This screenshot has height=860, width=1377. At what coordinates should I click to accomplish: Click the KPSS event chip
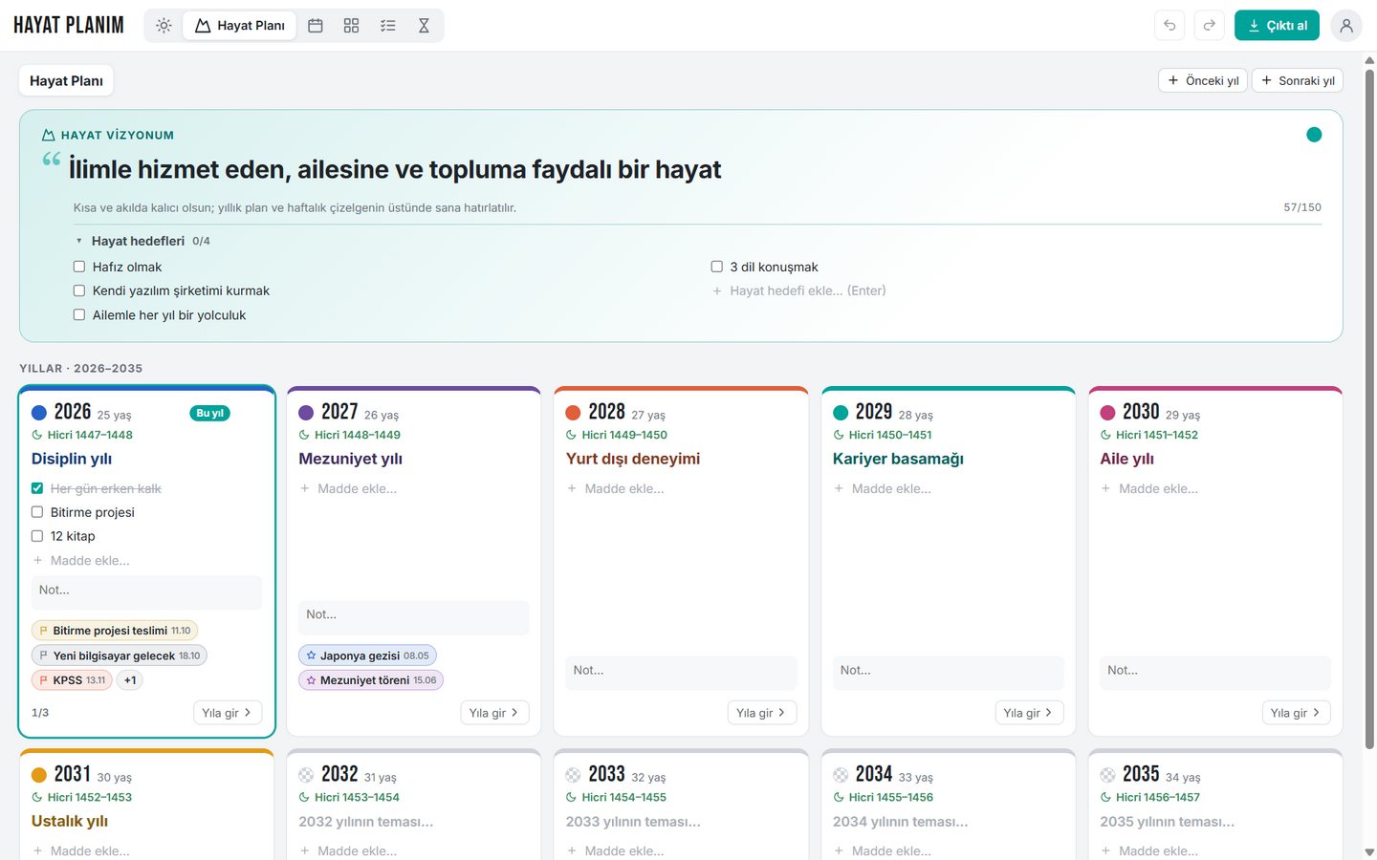pyautogui.click(x=72, y=680)
